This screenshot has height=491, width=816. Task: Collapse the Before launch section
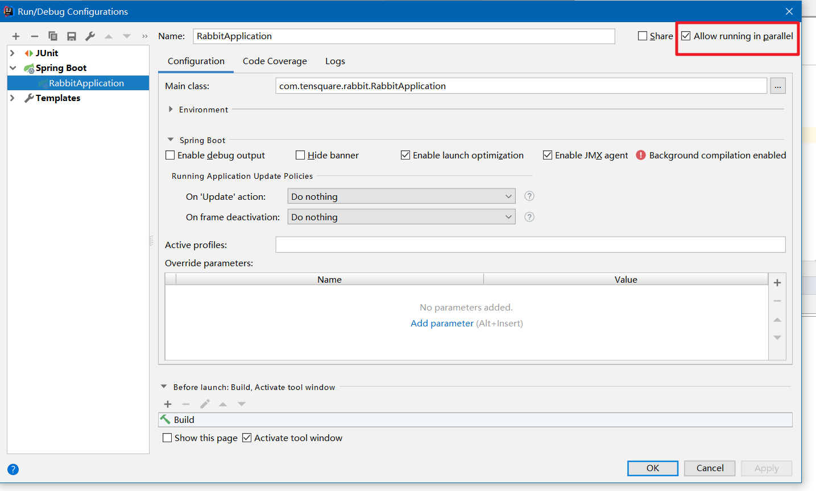[164, 387]
